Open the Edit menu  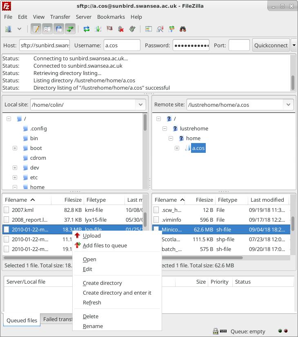[x=22, y=17]
